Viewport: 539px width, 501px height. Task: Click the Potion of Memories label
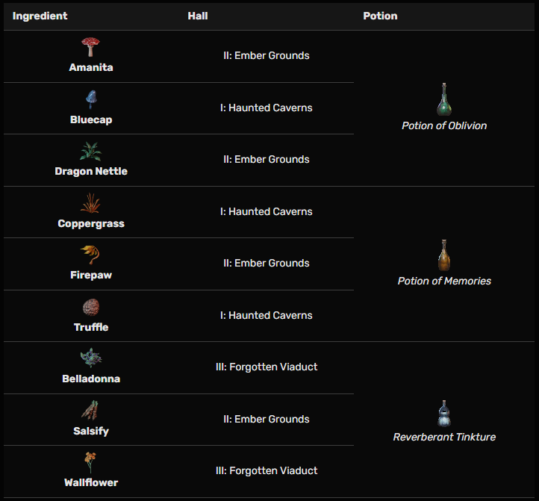(444, 281)
